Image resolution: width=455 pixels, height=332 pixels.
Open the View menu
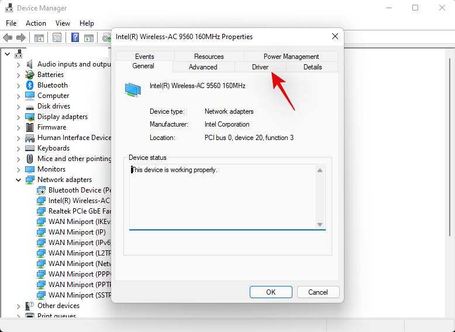coord(63,23)
